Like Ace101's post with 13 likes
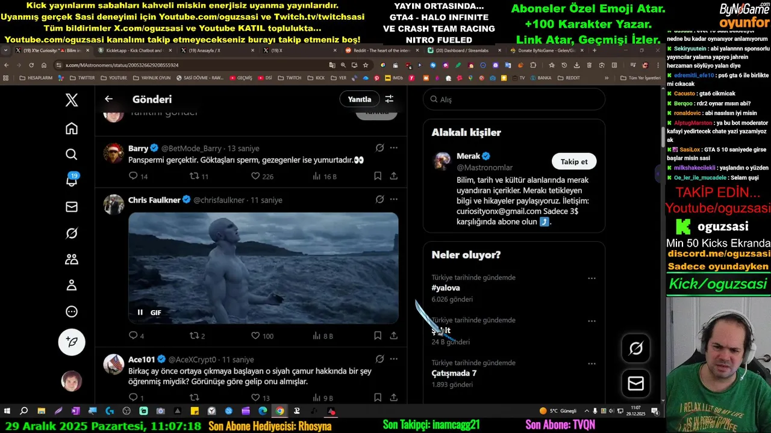771x433 pixels. click(255, 398)
